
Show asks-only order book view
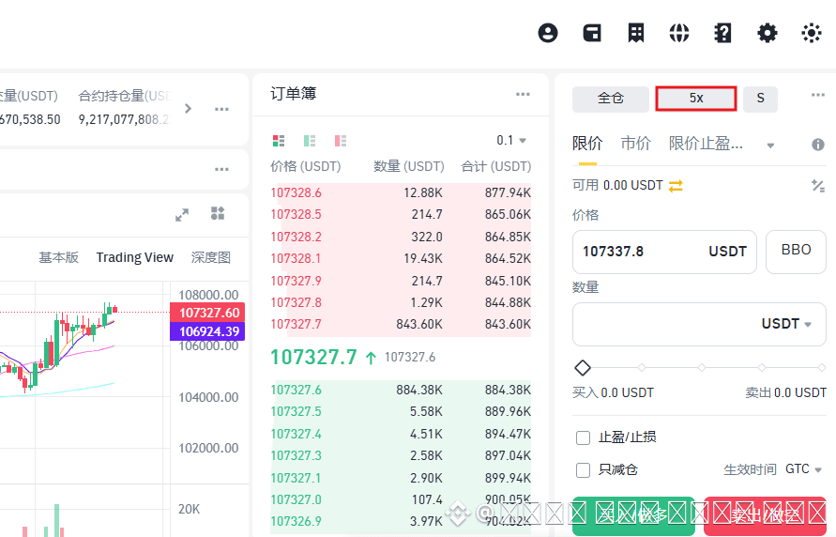click(x=341, y=141)
